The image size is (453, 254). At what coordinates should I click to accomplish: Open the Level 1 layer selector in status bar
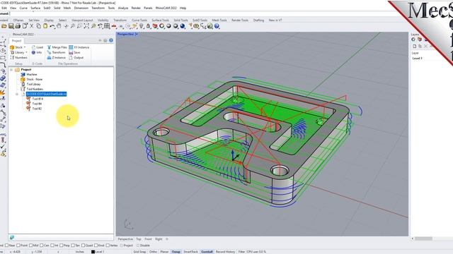[100, 252]
